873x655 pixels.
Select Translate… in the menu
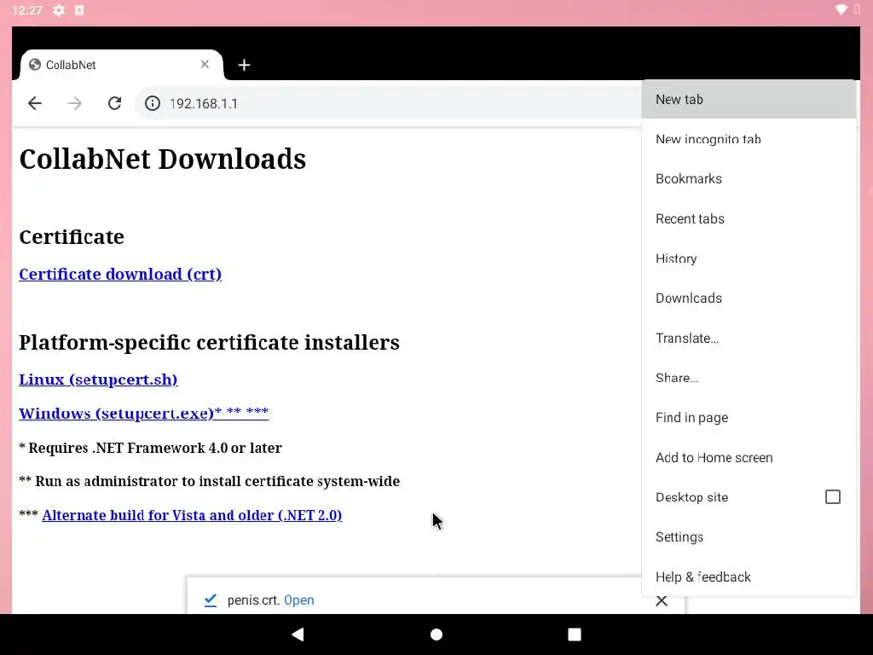(x=749, y=338)
